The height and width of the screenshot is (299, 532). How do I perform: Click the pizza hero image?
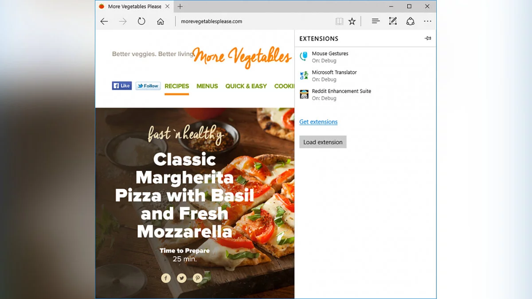click(x=195, y=203)
